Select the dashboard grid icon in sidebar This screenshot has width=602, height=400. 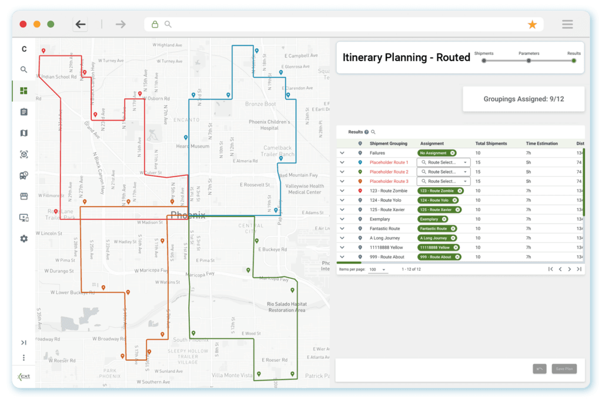[x=24, y=91]
